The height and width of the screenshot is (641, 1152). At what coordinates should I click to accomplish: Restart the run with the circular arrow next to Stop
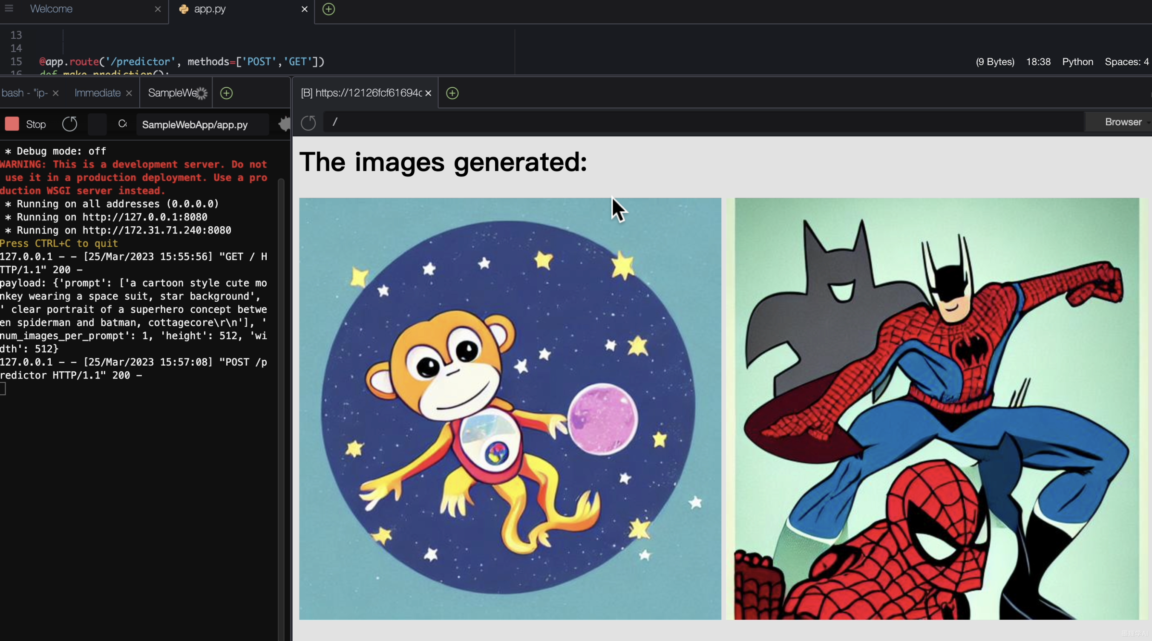coord(69,124)
